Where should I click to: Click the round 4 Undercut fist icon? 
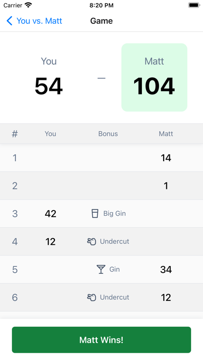click(92, 242)
